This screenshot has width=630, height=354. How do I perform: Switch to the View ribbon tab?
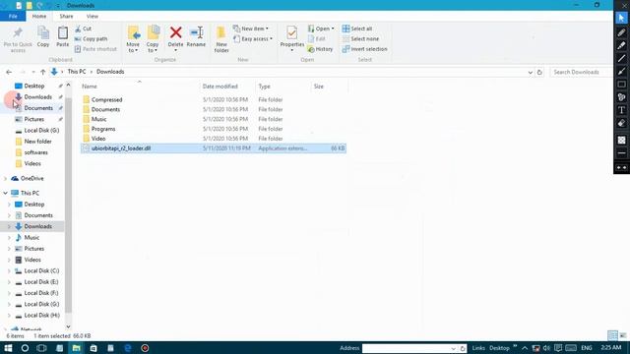tap(92, 16)
